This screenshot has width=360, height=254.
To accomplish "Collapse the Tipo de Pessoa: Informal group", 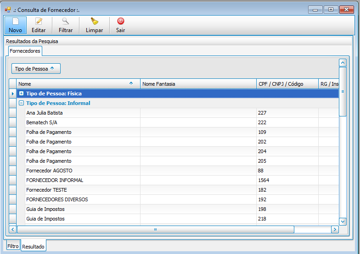I will click(x=21, y=103).
